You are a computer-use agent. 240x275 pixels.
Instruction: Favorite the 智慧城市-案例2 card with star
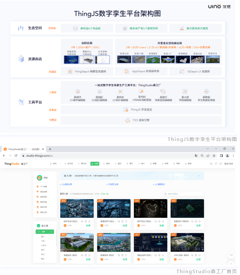(126, 256)
